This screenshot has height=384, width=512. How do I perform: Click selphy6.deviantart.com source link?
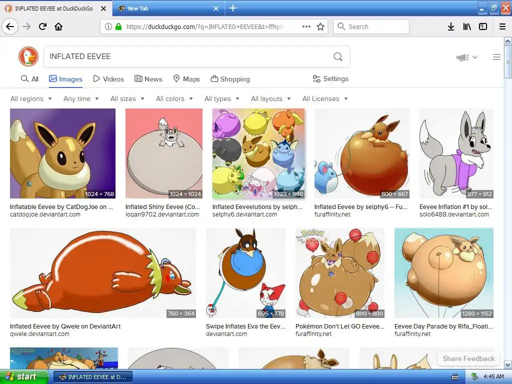click(x=244, y=214)
